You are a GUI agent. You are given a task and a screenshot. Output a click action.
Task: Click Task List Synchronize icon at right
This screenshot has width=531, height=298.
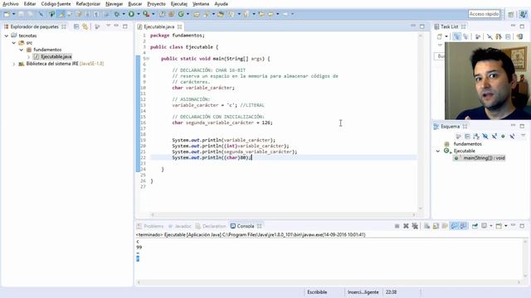pyautogui.click(x=519, y=36)
